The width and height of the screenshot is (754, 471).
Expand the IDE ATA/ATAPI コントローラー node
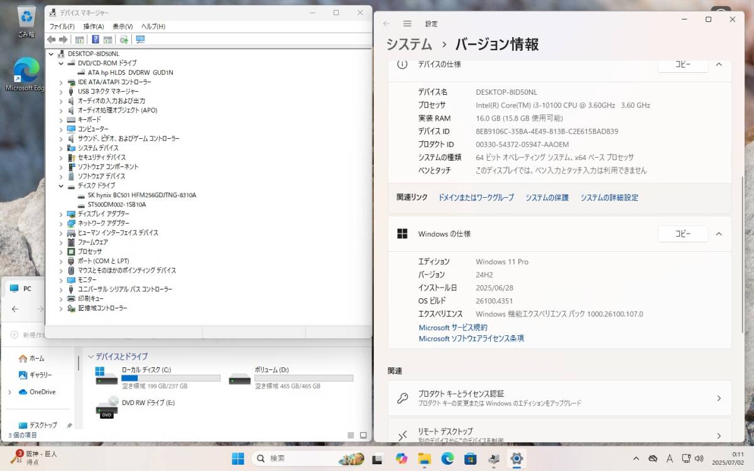tap(61, 82)
